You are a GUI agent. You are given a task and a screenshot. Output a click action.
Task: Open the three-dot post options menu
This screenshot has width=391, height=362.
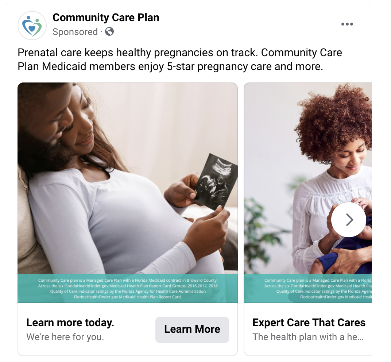click(347, 24)
